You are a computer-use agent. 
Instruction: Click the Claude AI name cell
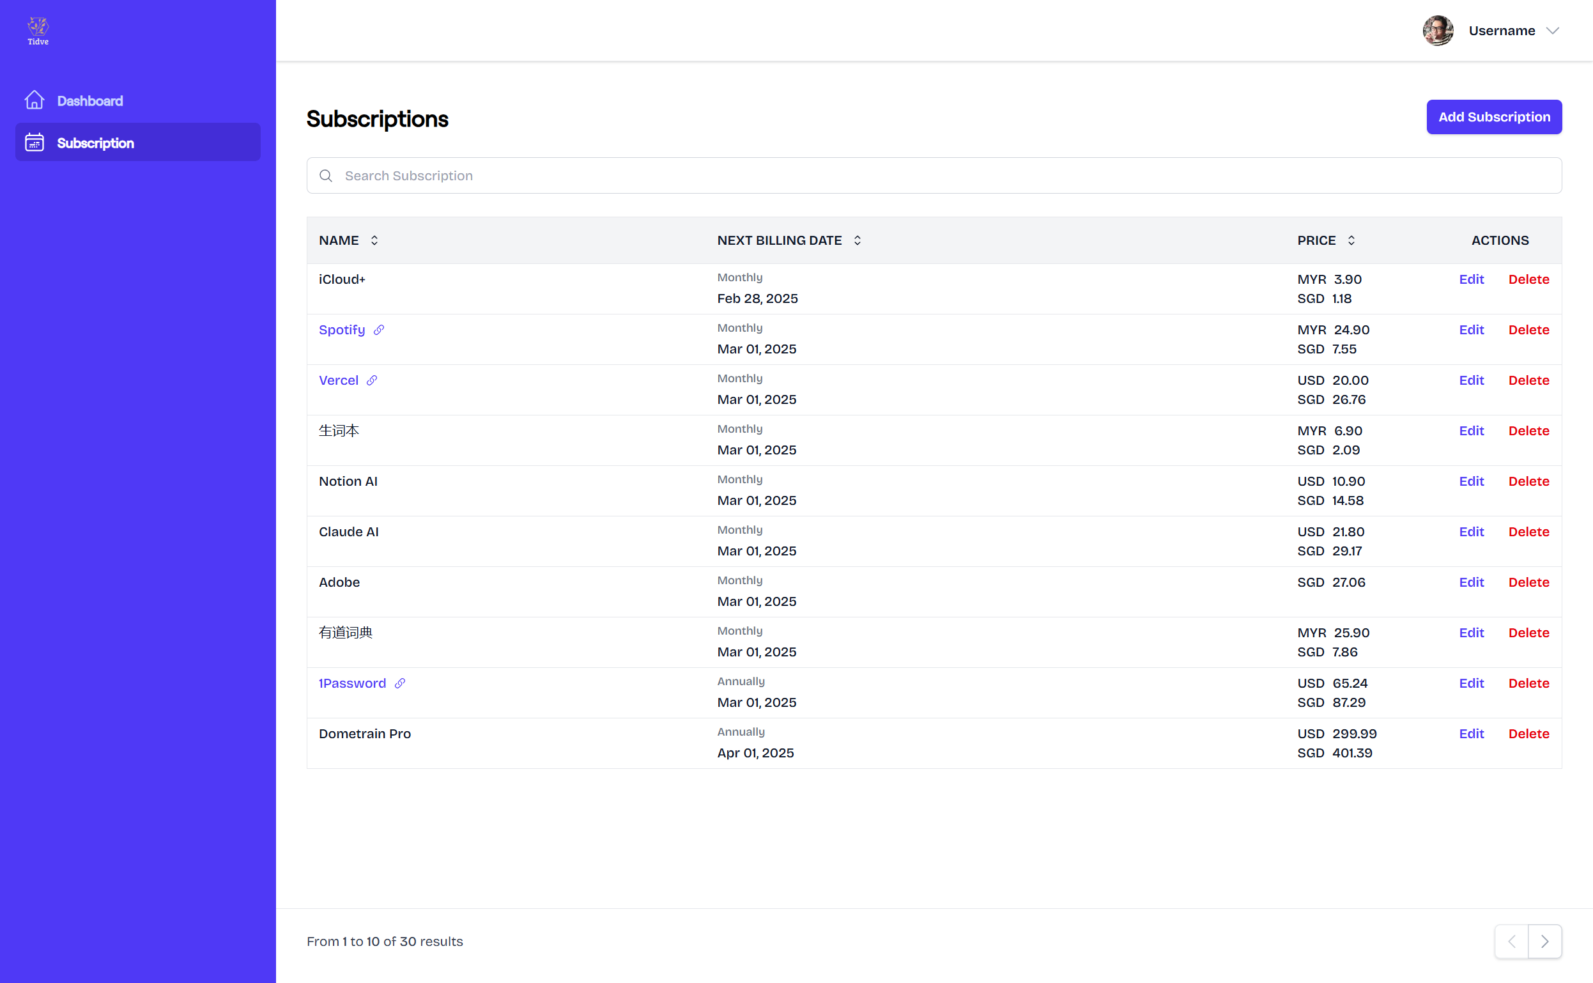349,532
